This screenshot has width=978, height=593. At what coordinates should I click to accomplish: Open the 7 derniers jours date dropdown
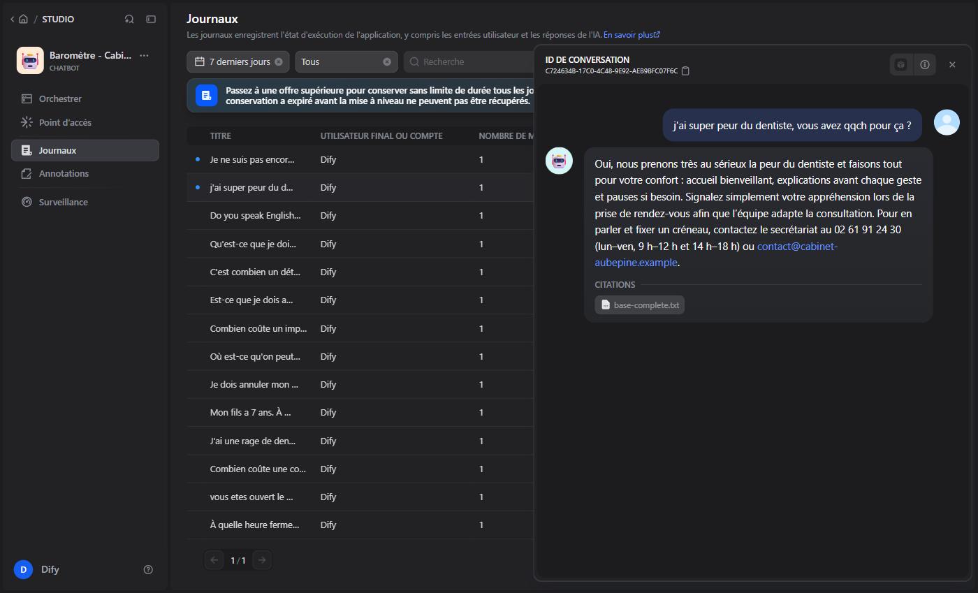[x=232, y=61]
